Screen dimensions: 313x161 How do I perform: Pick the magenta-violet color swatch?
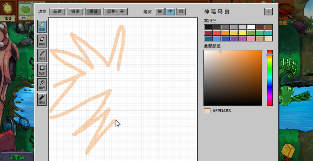click(x=242, y=39)
